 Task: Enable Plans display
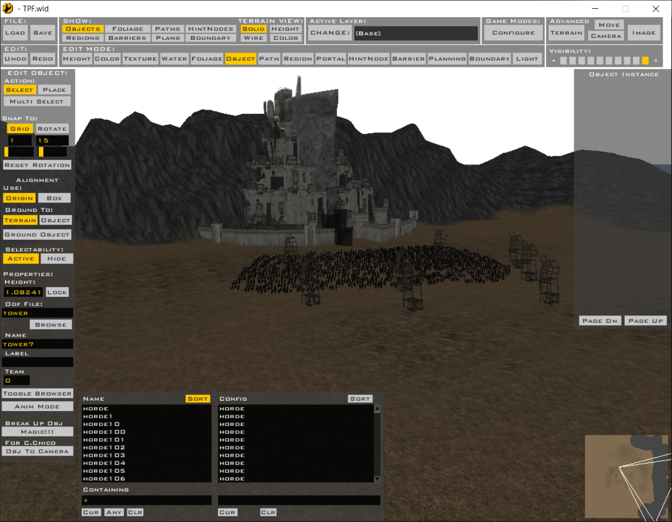tap(168, 38)
